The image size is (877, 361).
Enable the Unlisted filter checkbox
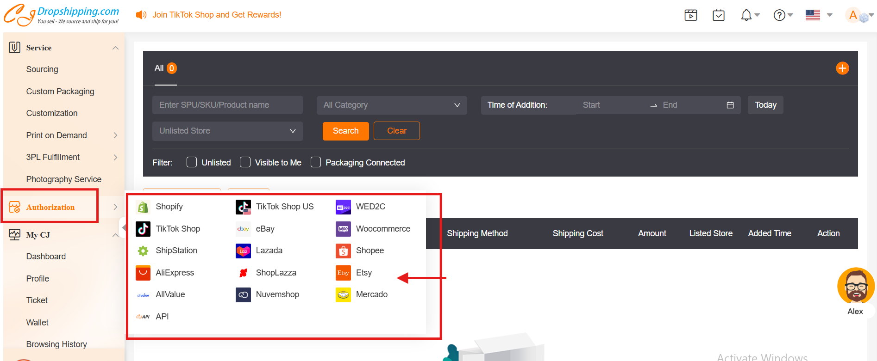pyautogui.click(x=192, y=162)
